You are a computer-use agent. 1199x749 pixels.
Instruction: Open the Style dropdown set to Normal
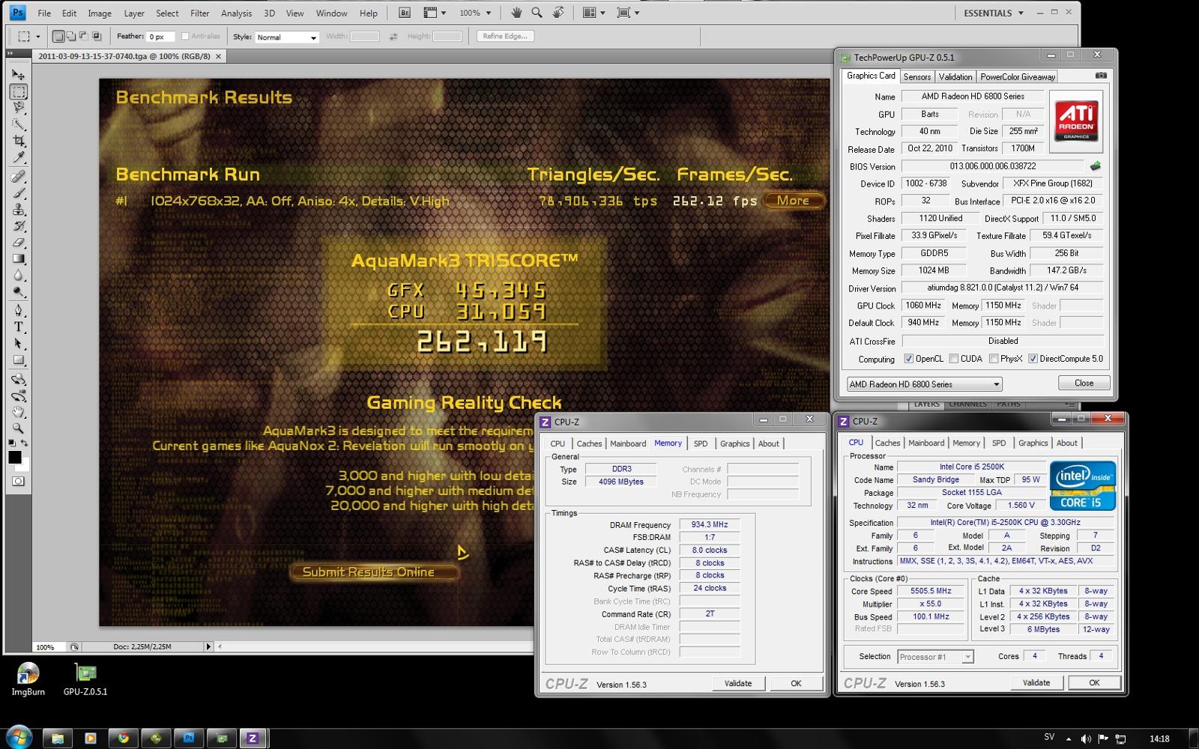pos(287,37)
